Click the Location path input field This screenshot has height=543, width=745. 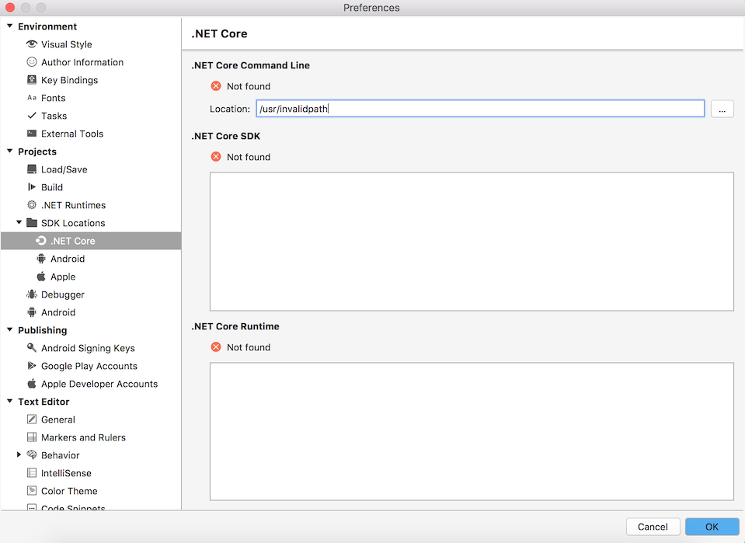pyautogui.click(x=480, y=108)
